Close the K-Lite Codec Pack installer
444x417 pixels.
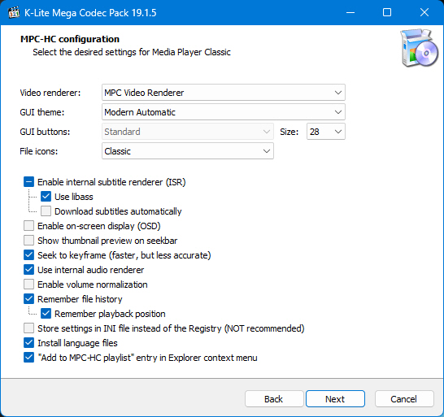[x=424, y=12]
